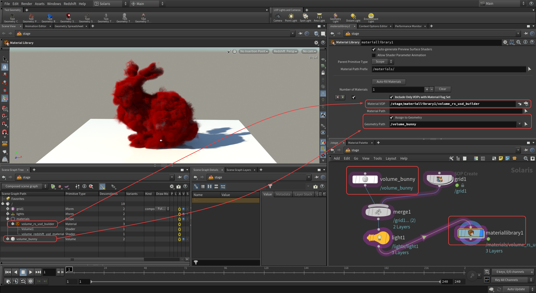536x293 pixels.
Task: Open the network editor Layout menu
Action: [x=391, y=159]
